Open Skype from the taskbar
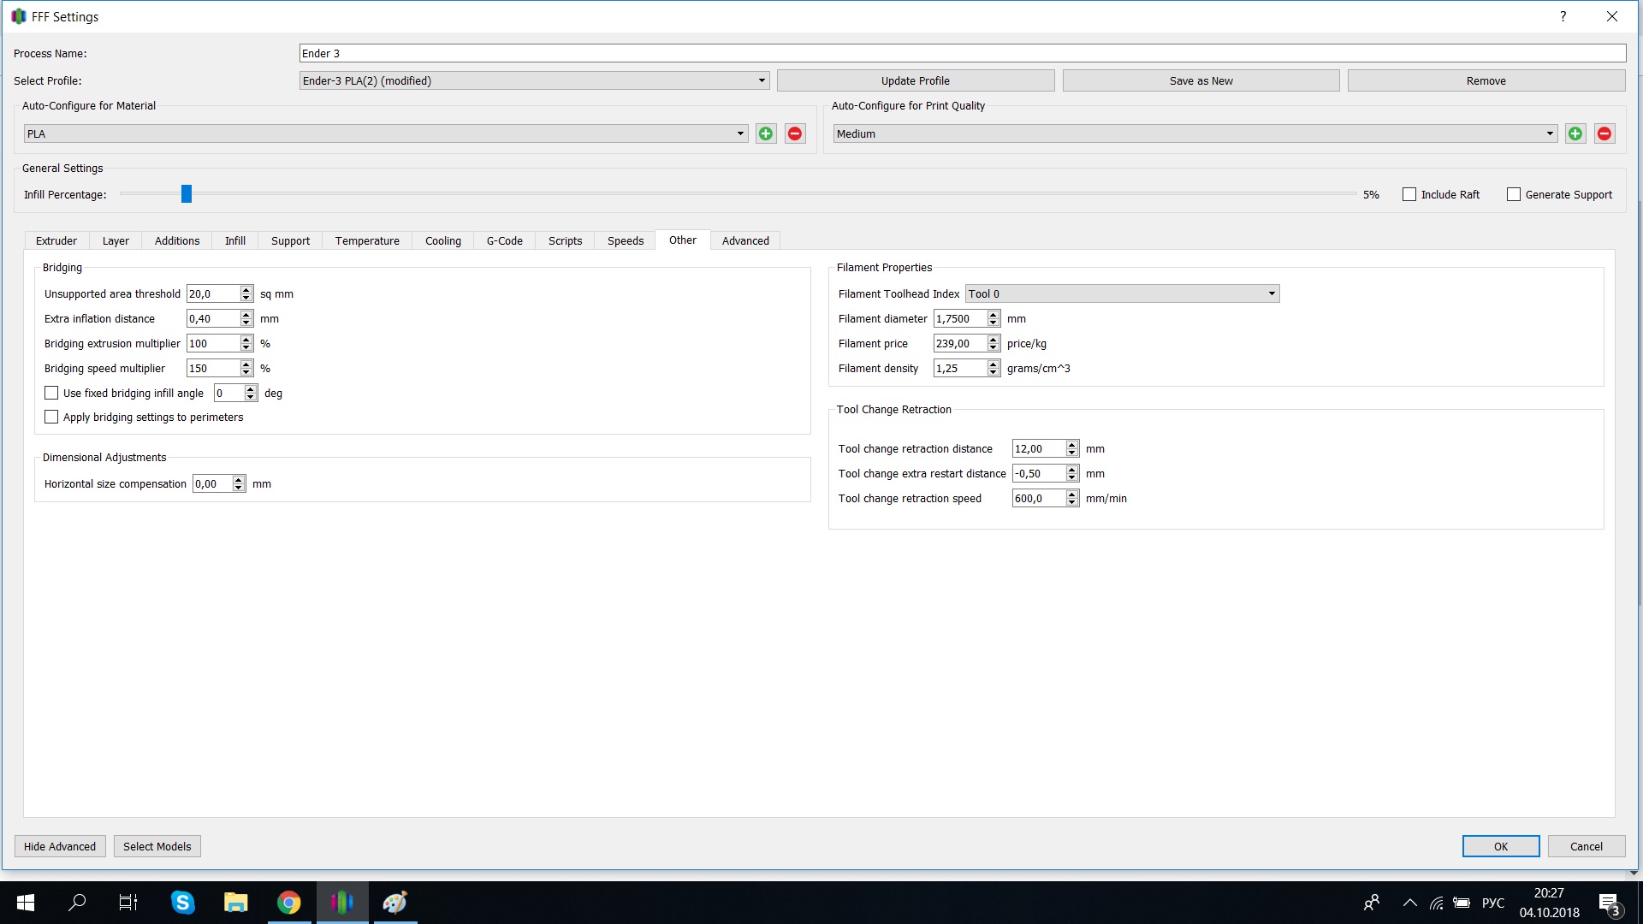 coord(182,903)
